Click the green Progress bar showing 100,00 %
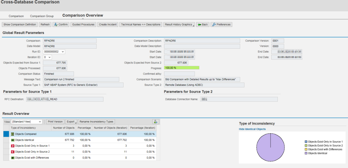This screenshot has width=348, height=168. pyautogui.click(x=182, y=67)
